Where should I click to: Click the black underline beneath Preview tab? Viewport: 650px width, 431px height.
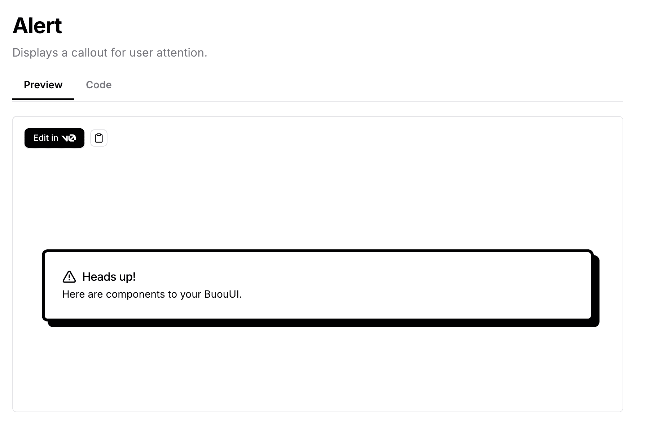tap(43, 99)
